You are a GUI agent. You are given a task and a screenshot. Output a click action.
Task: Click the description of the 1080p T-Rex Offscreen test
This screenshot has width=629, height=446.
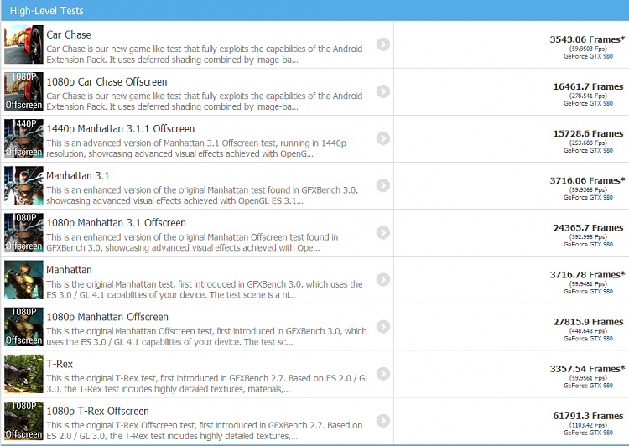(x=205, y=431)
